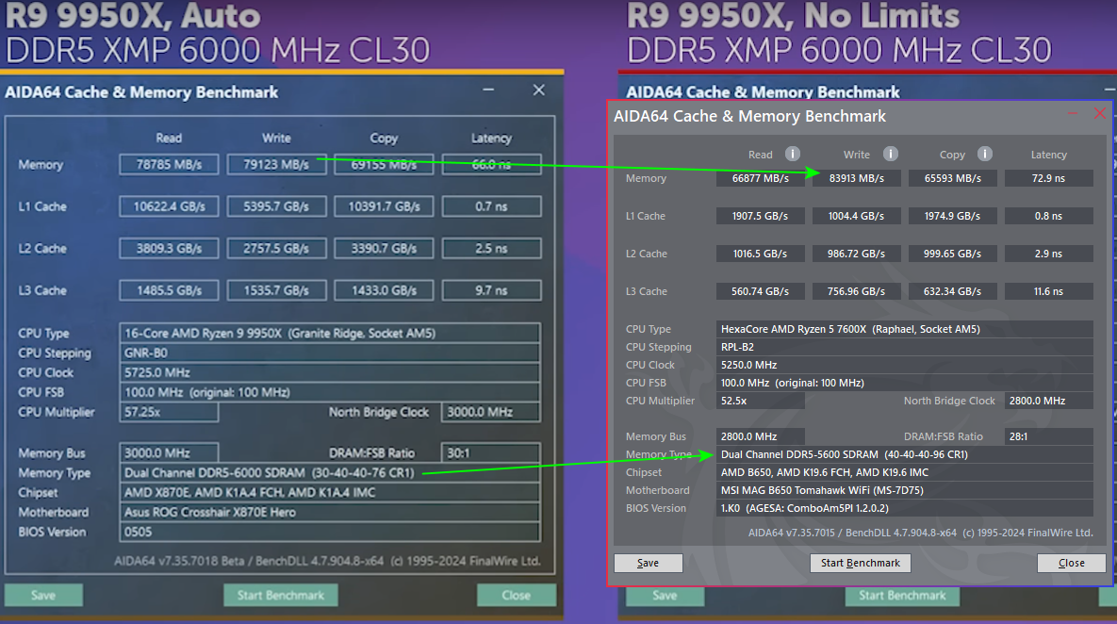Click BIOS version field showing 0505
1117x624 pixels.
[330, 532]
